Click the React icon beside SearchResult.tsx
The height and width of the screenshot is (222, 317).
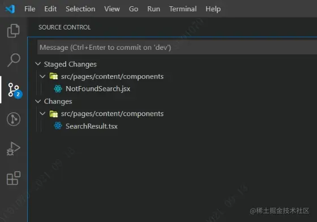pos(58,126)
